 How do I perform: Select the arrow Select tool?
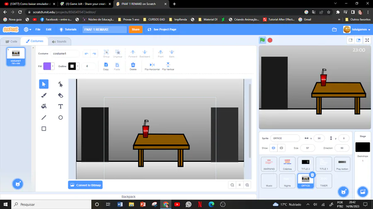tap(44, 84)
